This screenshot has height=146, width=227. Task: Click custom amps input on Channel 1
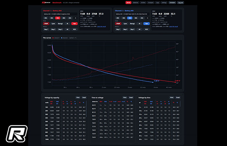pos(75,18)
